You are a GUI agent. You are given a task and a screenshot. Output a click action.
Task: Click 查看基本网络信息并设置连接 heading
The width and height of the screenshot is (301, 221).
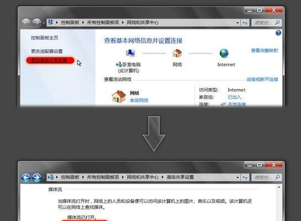[x=143, y=40]
